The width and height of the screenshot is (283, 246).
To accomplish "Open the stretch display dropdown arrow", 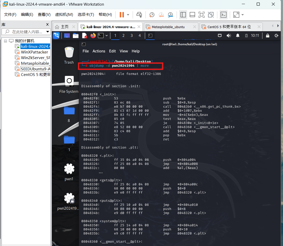I will 243,15.
